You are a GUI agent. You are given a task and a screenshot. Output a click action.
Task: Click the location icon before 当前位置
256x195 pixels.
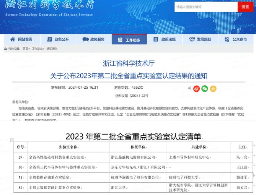(5, 49)
